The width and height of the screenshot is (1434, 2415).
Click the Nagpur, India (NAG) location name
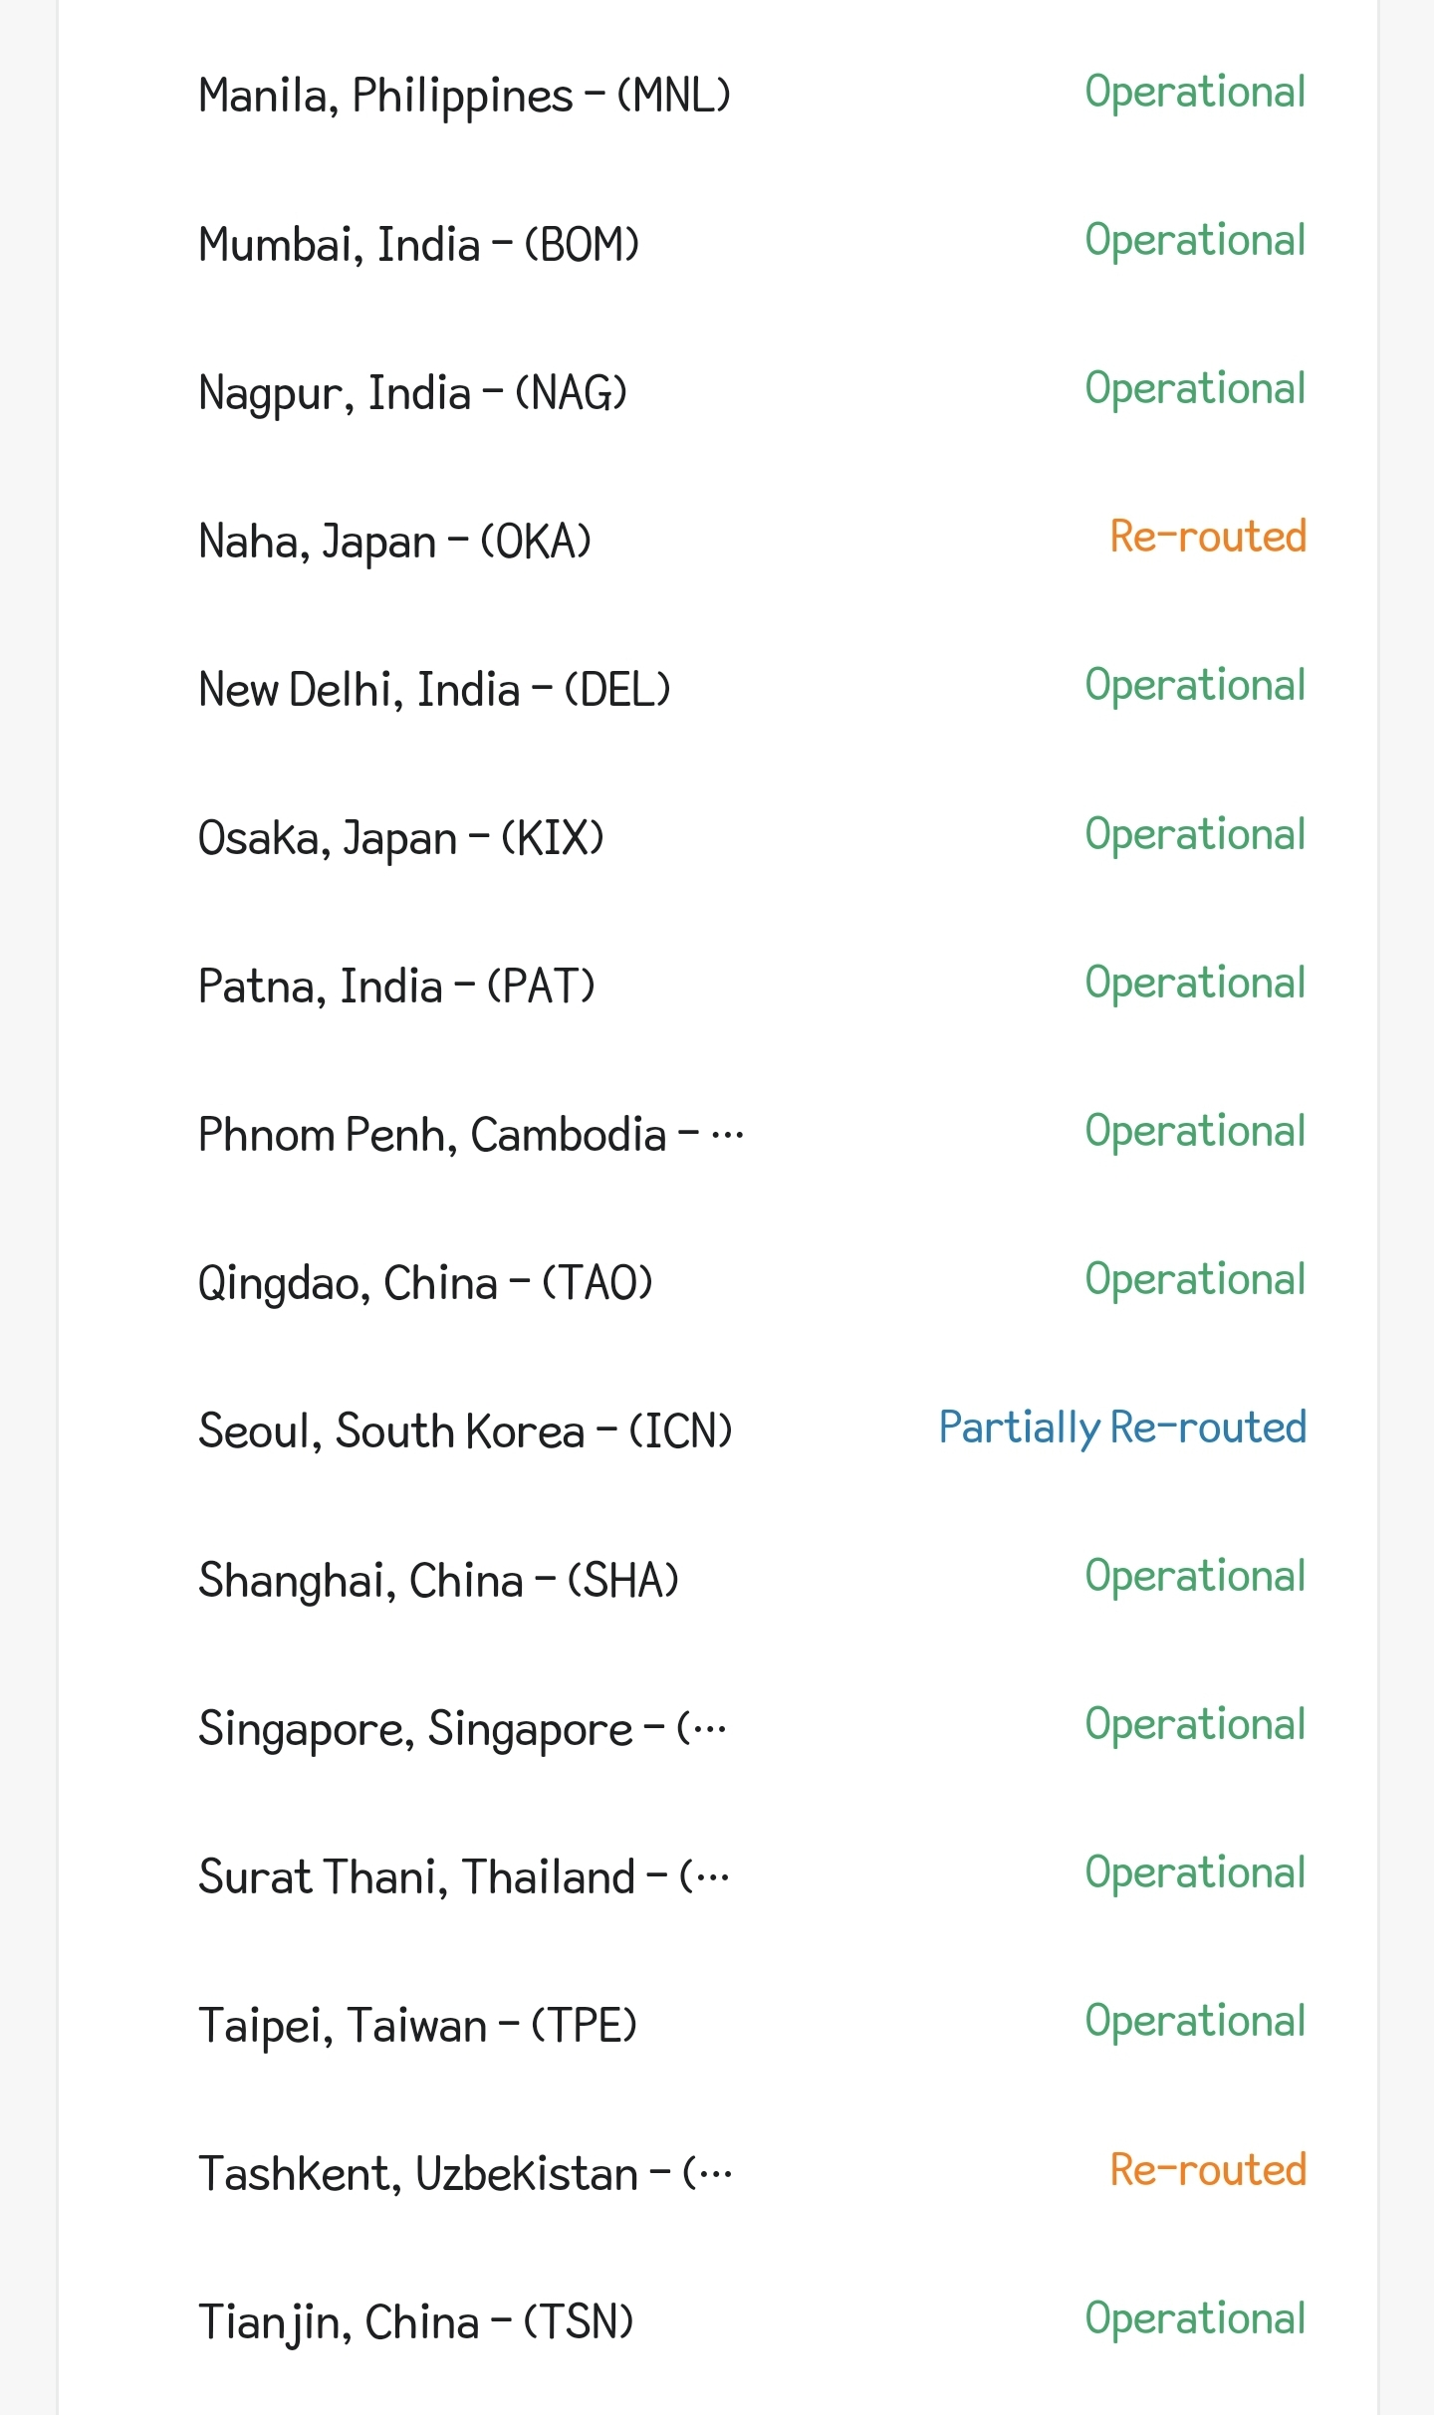click(412, 393)
